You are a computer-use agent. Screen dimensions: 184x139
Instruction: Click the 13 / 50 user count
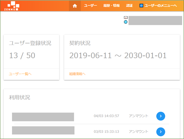click(x=22, y=55)
